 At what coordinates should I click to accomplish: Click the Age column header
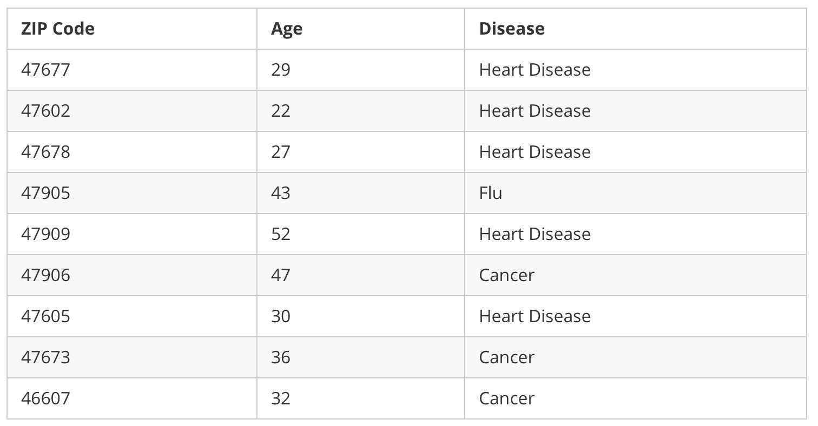pyautogui.click(x=286, y=29)
